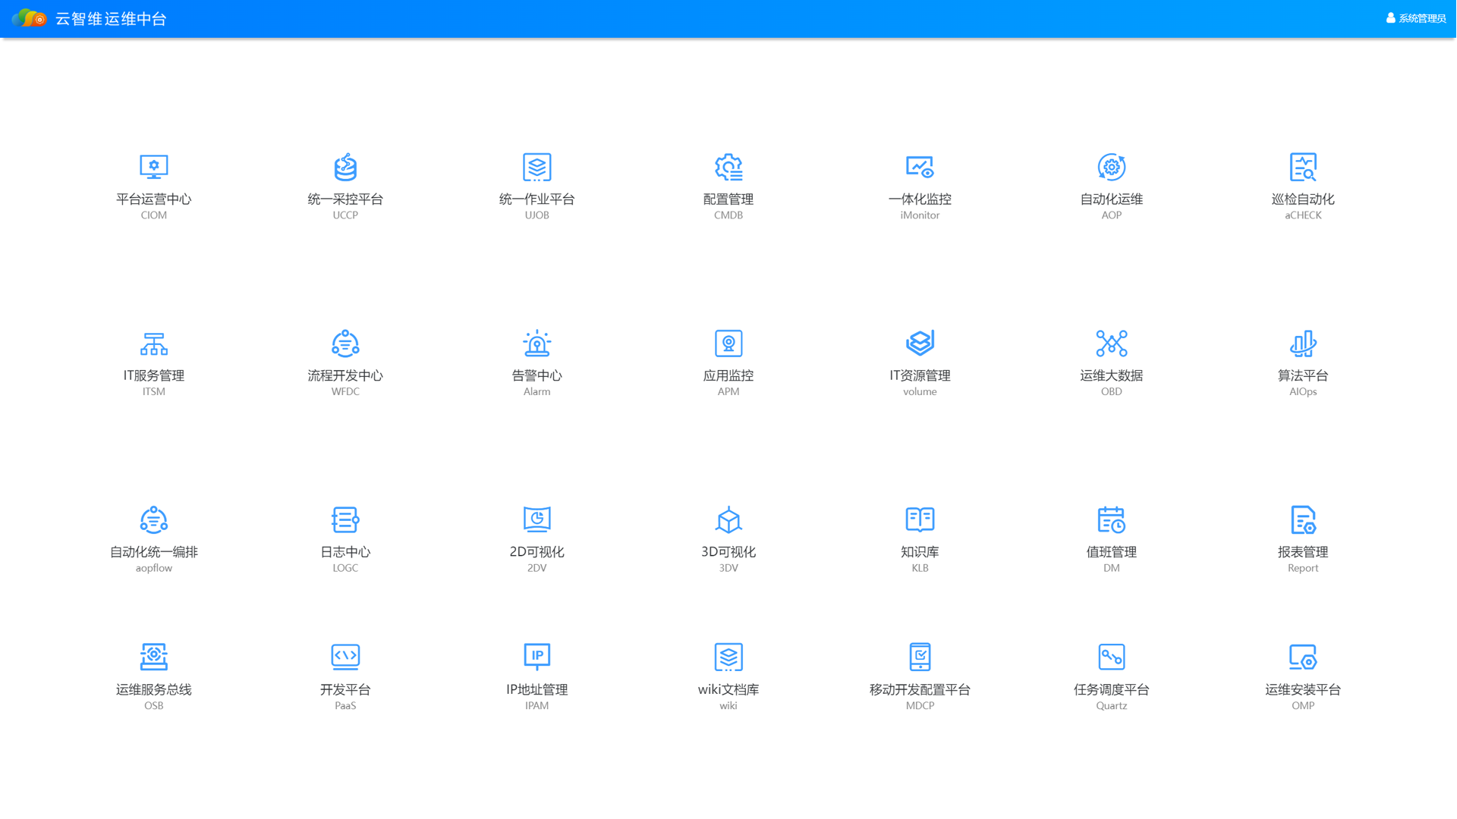Viewport: 1457px width, 819px height.
Task: Open the 告警中心 Alarm siren icon
Action: pos(537,344)
